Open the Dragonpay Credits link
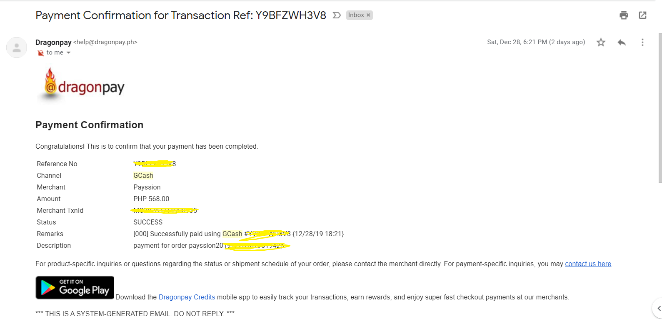Viewport: 662px width, 319px height. pyautogui.click(x=187, y=297)
